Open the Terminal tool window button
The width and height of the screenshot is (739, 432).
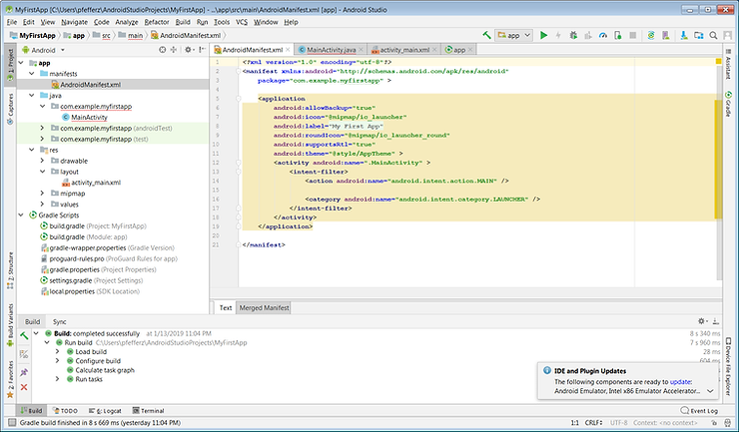click(148, 411)
